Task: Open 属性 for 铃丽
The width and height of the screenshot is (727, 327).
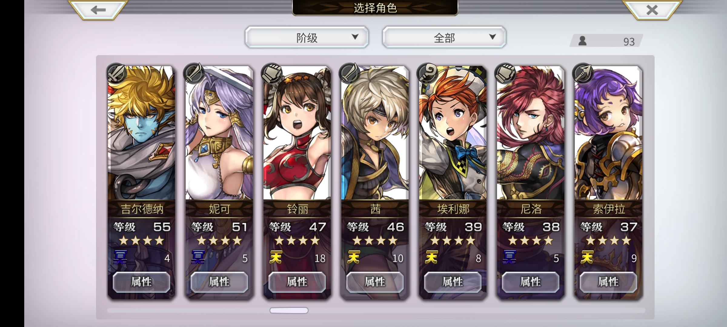Action: (x=297, y=282)
